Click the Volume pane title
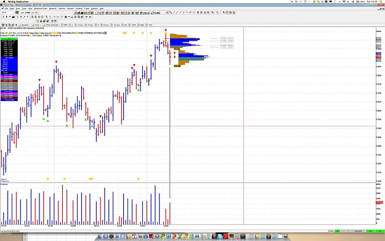385x241 pixels. (x=4, y=184)
